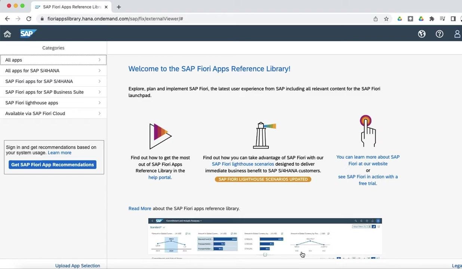Open the media control playlist icon
This screenshot has width=462, height=269.
click(x=443, y=19)
